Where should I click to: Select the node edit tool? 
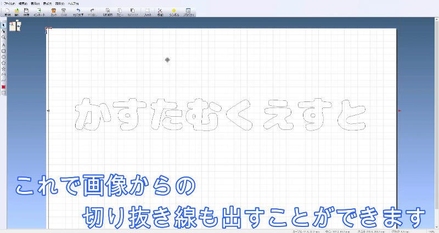point(3,31)
